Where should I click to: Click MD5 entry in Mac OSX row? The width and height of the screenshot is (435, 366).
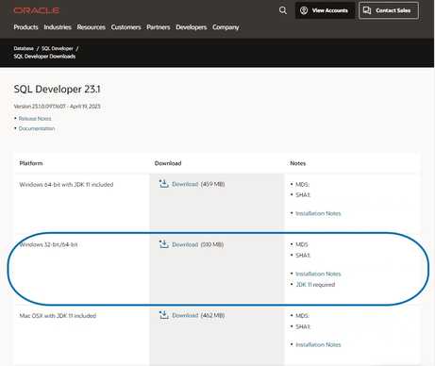[302, 316]
